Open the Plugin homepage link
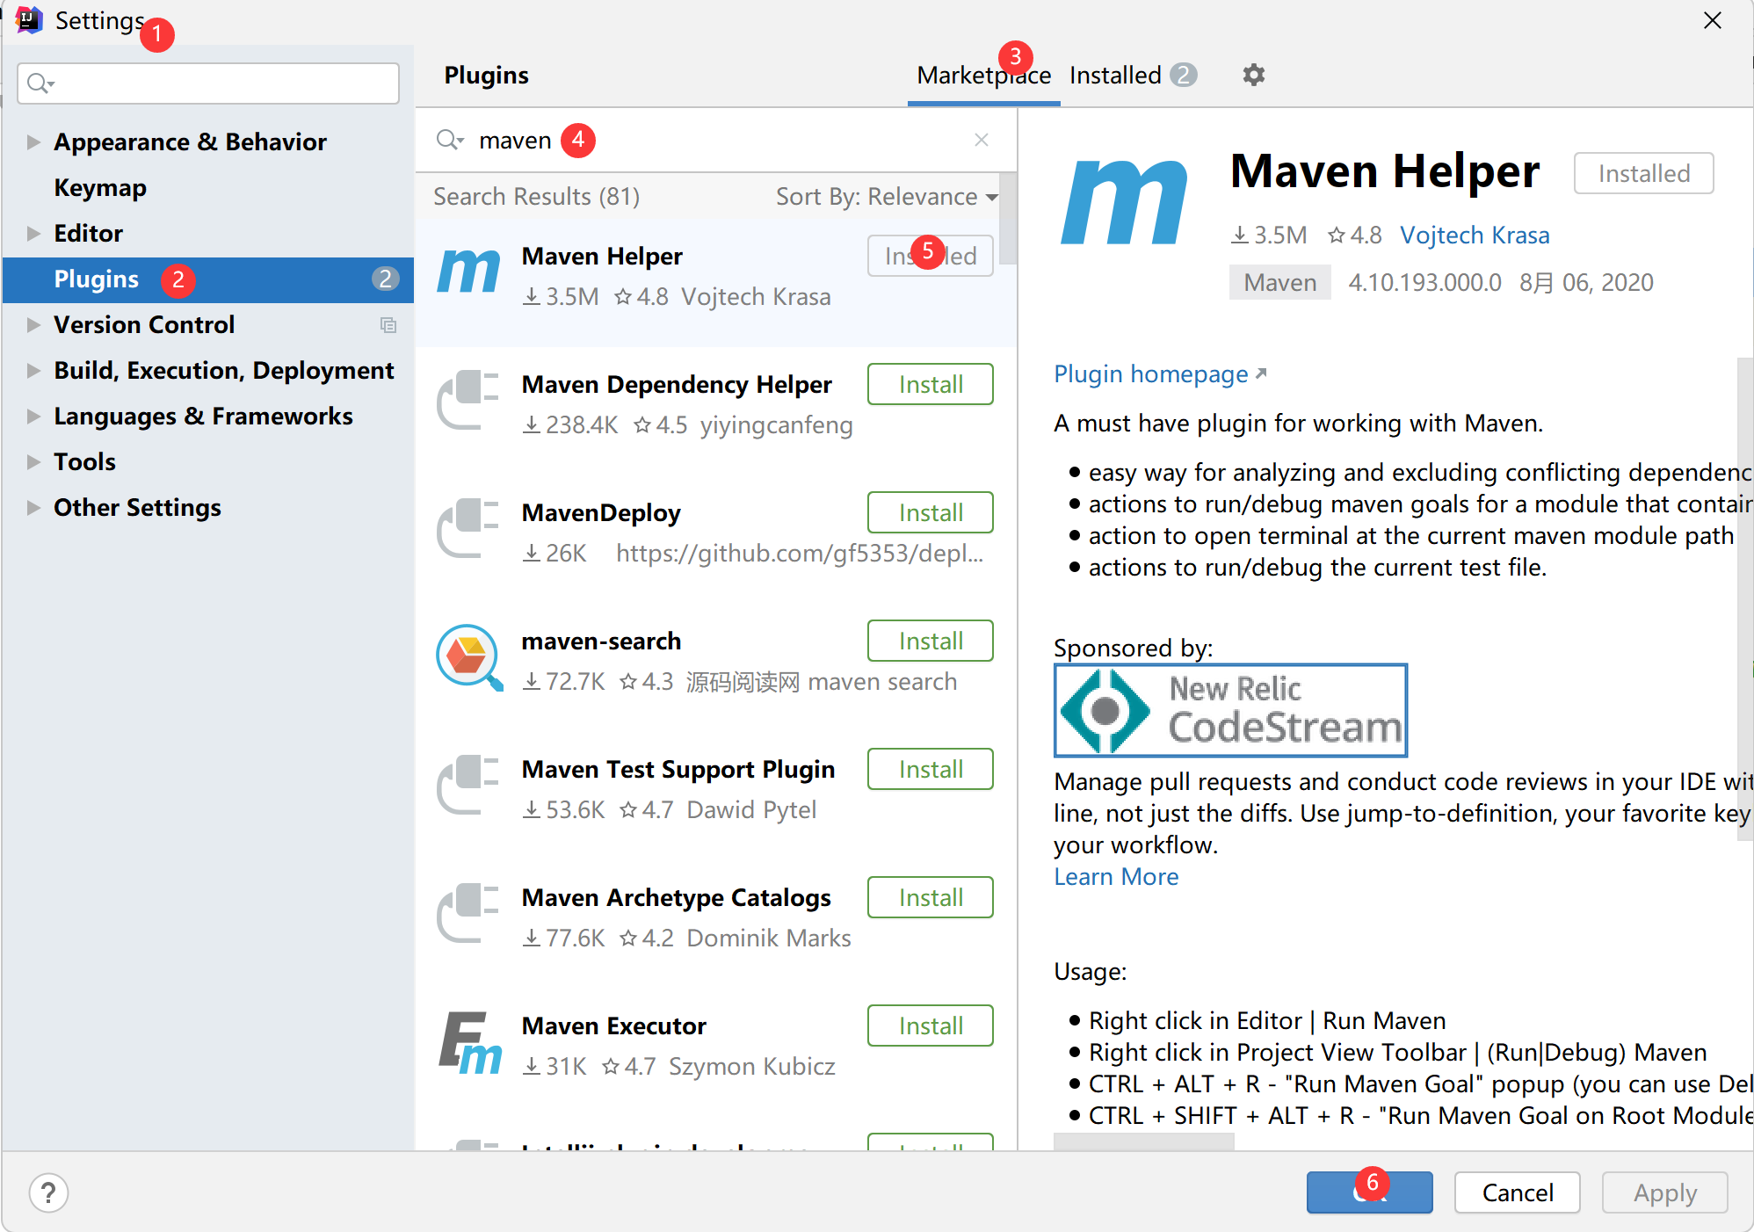 click(x=1160, y=374)
